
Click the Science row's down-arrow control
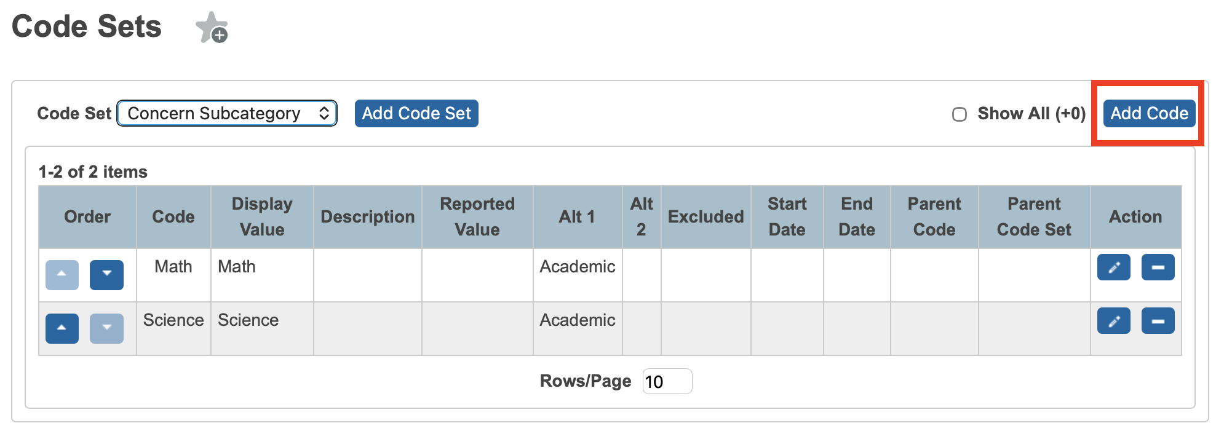(107, 328)
